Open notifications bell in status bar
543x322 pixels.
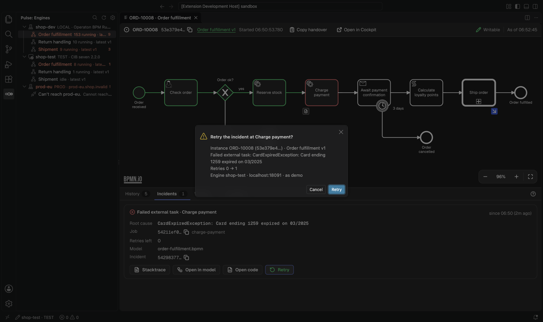pos(536,318)
